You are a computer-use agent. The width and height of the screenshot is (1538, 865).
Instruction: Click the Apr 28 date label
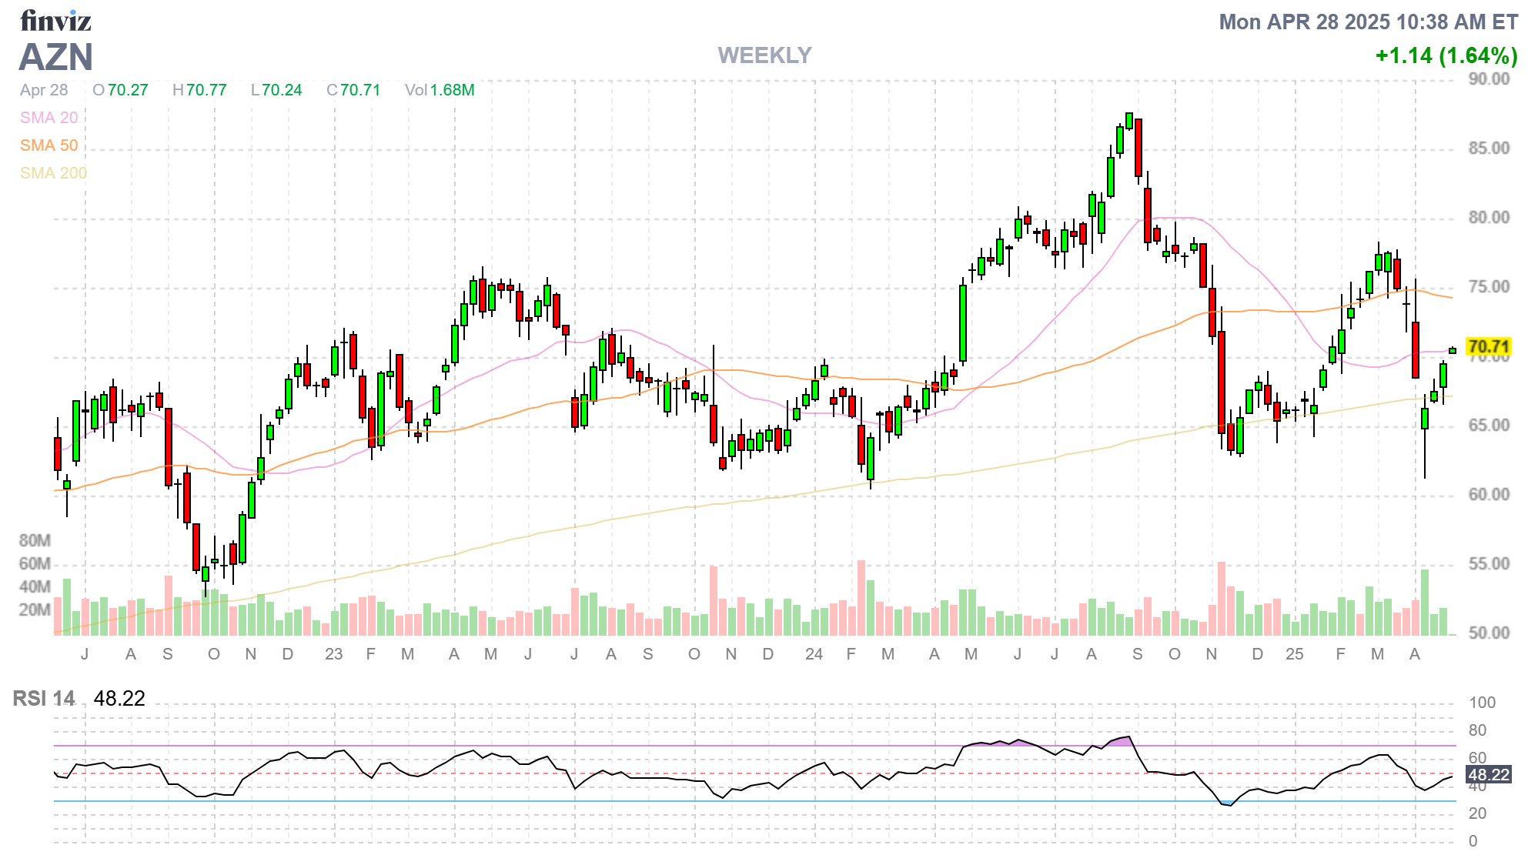click(44, 90)
